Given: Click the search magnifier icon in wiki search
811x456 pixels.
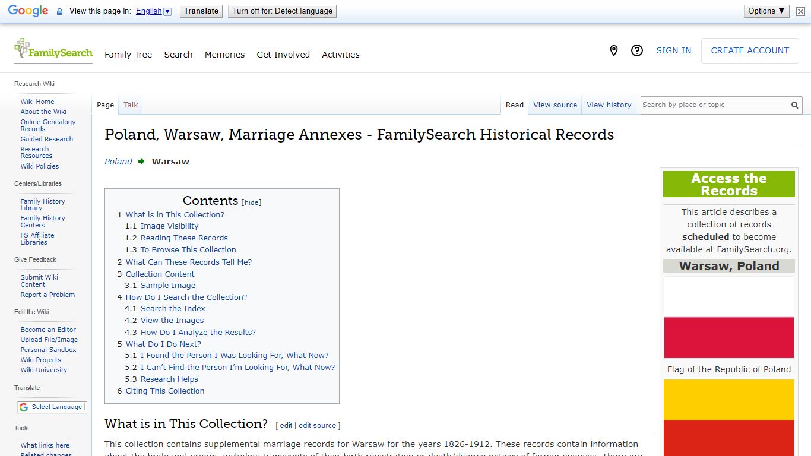Looking at the screenshot, I should pyautogui.click(x=794, y=105).
